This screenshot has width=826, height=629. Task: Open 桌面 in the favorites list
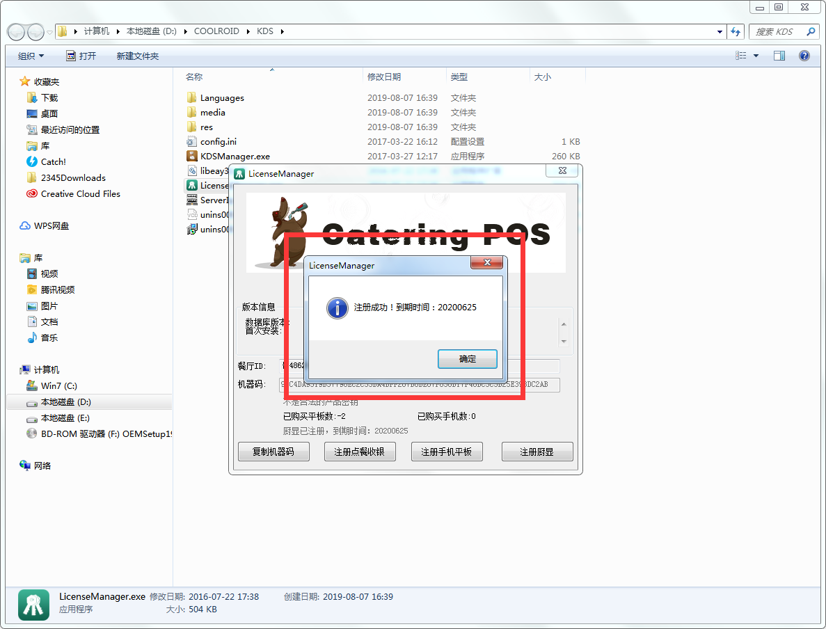pos(49,114)
